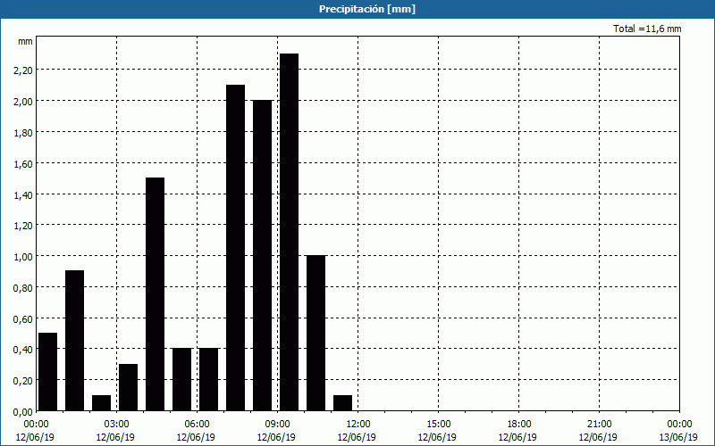Click the 00:00 label above 13/06/19
Viewport: 715px width, 446px height.
(x=679, y=425)
